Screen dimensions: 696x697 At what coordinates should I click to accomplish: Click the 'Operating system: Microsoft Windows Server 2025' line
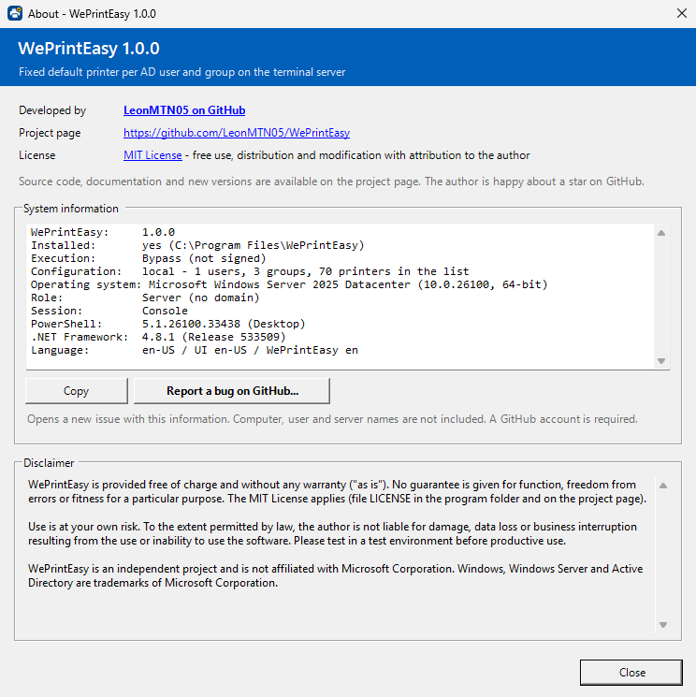click(x=289, y=284)
